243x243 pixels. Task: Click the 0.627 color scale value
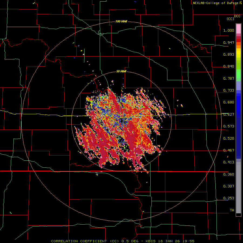229,114
